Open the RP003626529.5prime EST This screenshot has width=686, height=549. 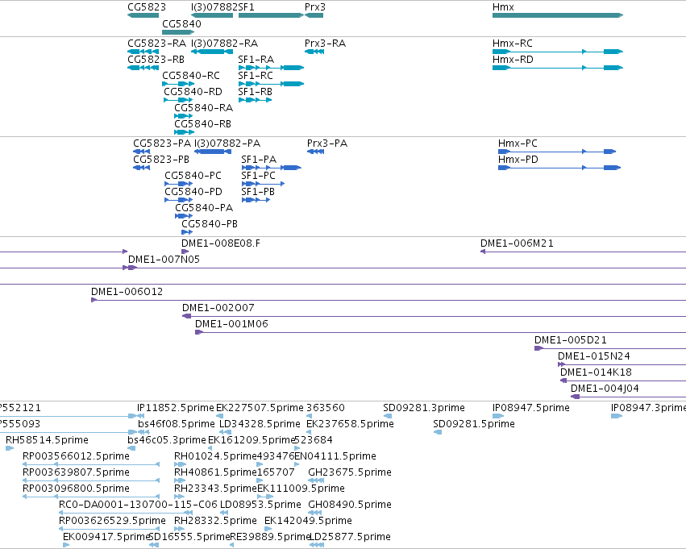click(109, 529)
